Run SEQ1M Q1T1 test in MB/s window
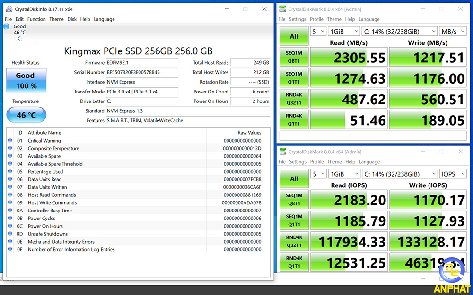The image size is (473, 295). click(x=294, y=78)
